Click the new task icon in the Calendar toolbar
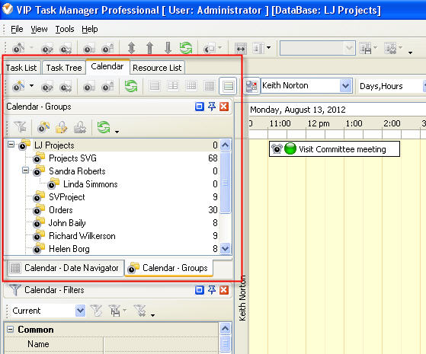Image resolution: width=426 pixels, height=354 pixels. coord(18,87)
